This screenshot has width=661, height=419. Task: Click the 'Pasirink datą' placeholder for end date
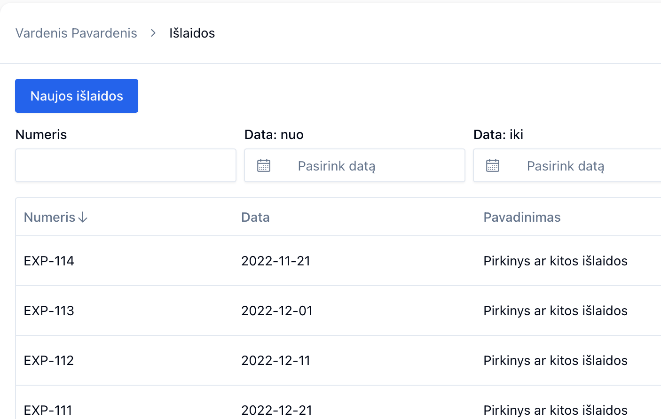point(566,165)
